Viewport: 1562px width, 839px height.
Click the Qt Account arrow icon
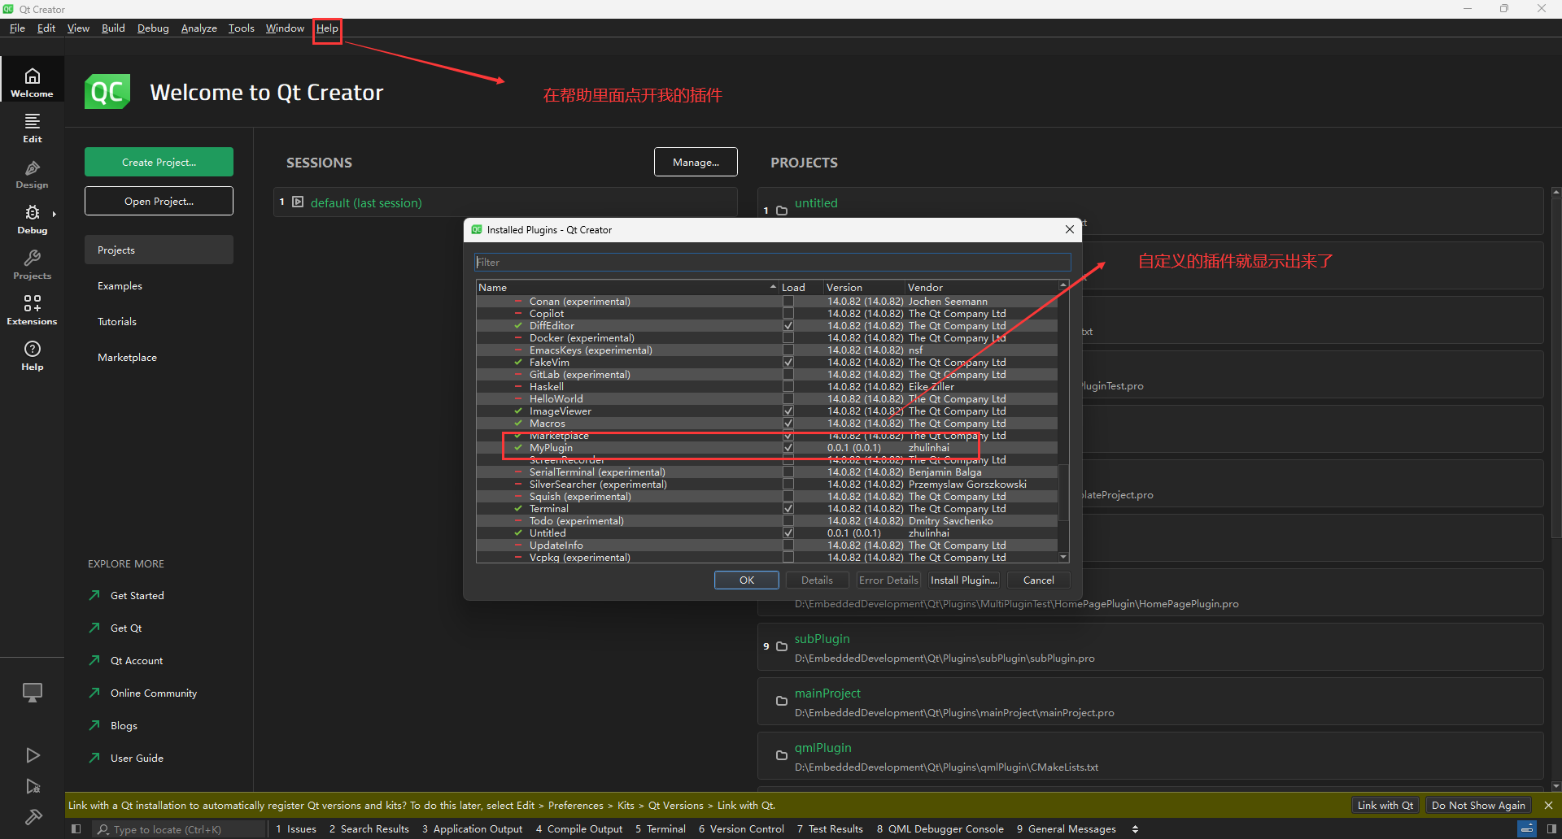coord(94,660)
